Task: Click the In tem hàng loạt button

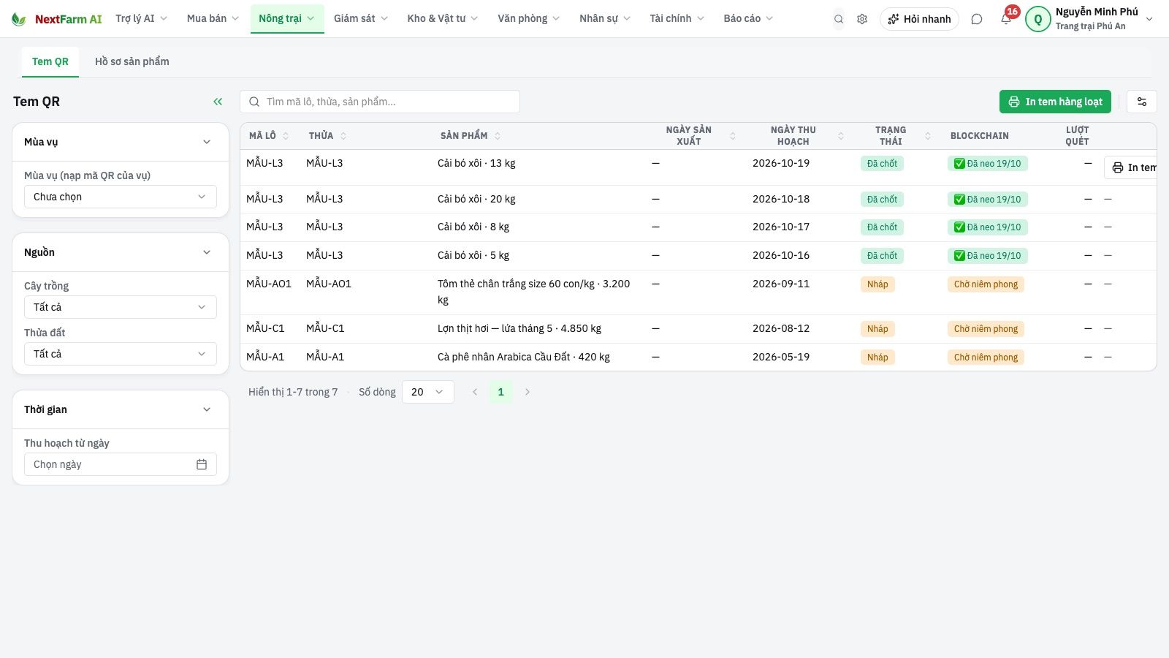Action: pyautogui.click(x=1055, y=102)
